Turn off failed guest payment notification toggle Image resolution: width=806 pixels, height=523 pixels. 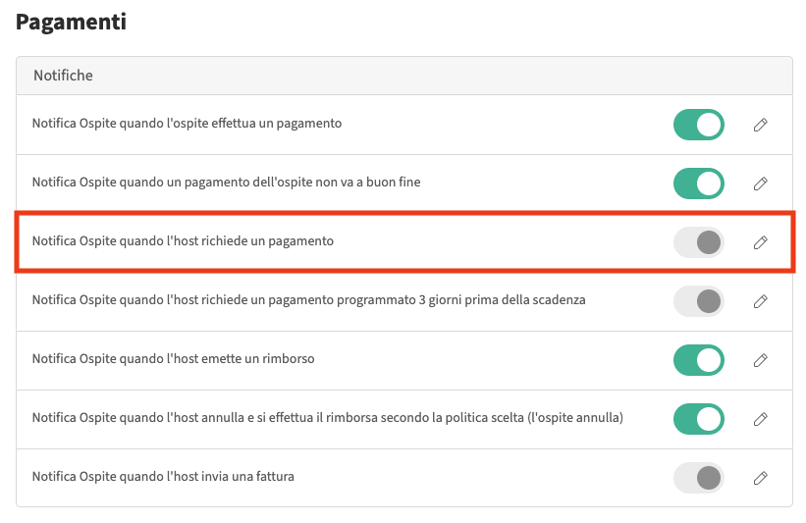tap(698, 183)
